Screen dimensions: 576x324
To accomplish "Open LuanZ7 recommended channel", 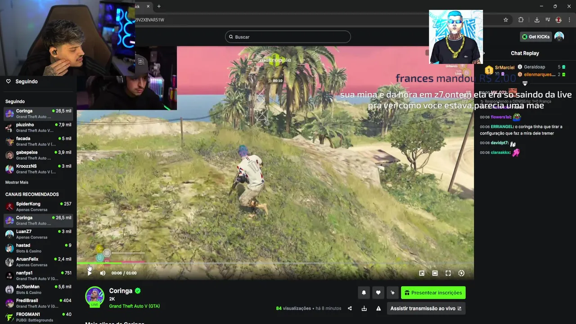I will pos(38,234).
